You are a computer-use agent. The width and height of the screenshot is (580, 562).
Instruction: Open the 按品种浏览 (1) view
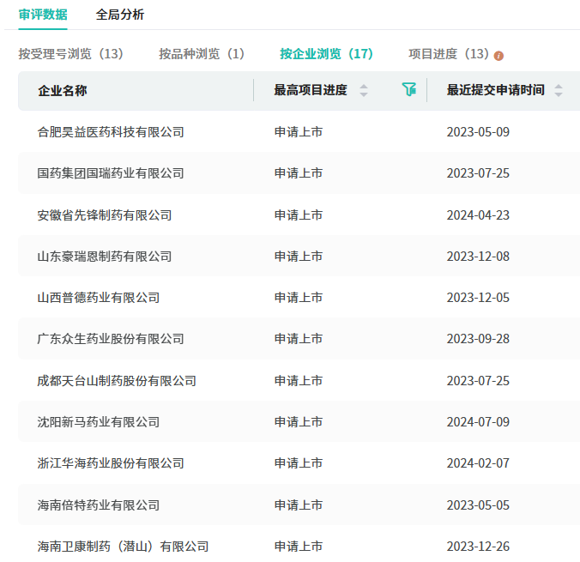[x=202, y=54]
